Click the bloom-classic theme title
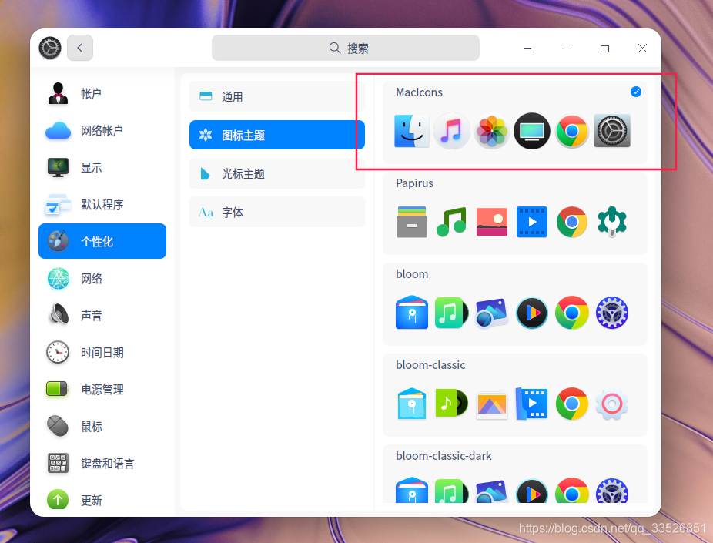Image resolution: width=713 pixels, height=543 pixels. point(430,365)
